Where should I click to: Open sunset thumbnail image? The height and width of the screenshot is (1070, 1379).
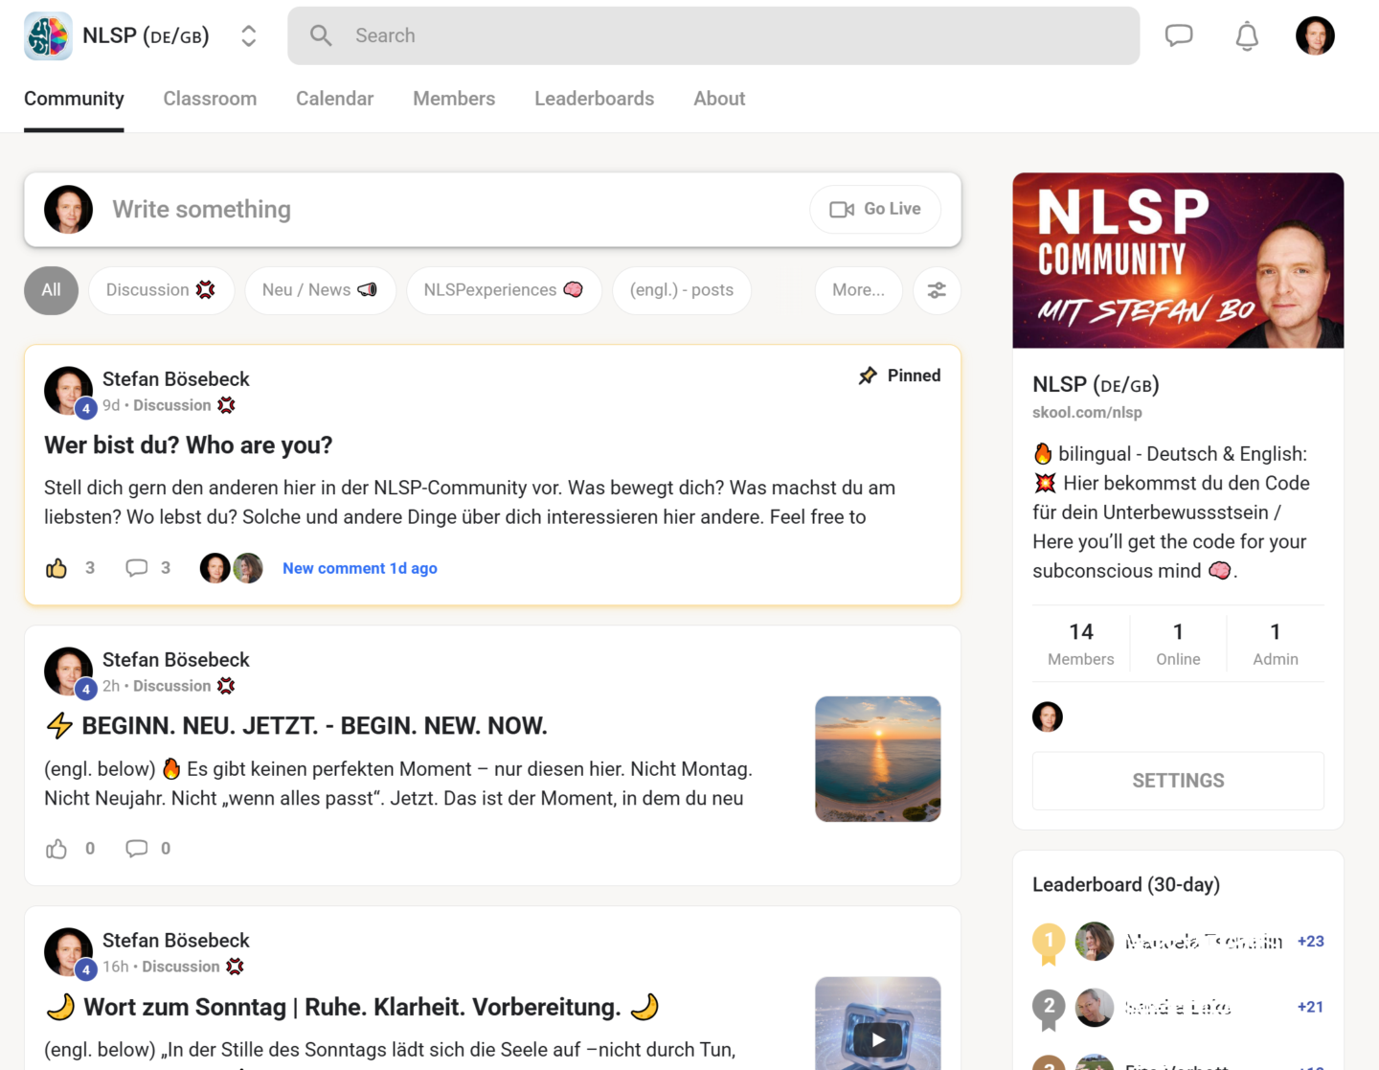click(x=878, y=759)
